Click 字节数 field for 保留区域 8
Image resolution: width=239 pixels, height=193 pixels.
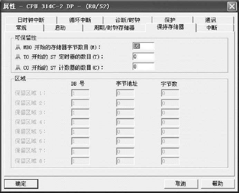170,161
